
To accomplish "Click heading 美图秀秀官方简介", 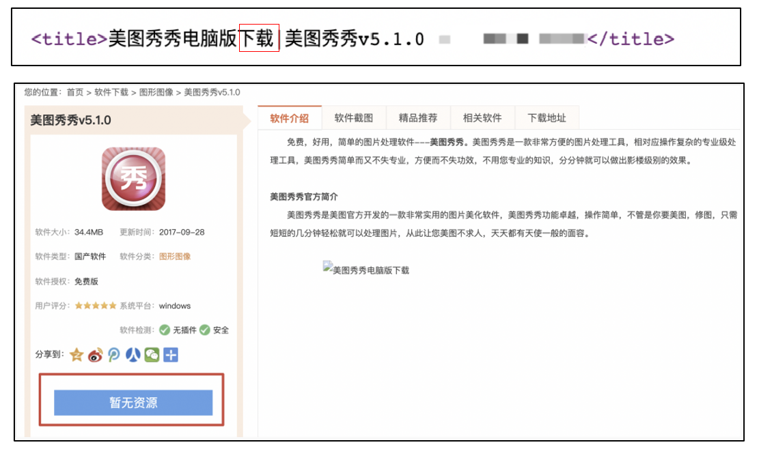I will pos(304,197).
